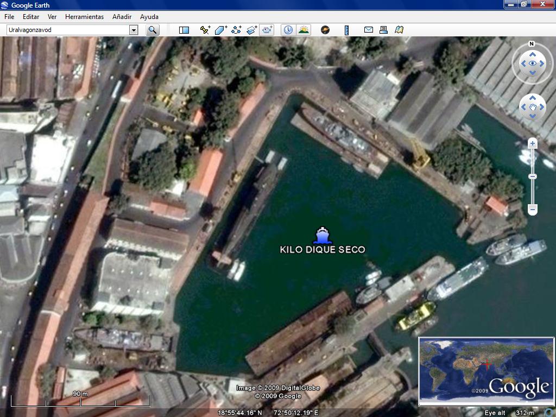This screenshot has height=417, width=556.
Task: Add an image overlay
Action: [x=251, y=30]
